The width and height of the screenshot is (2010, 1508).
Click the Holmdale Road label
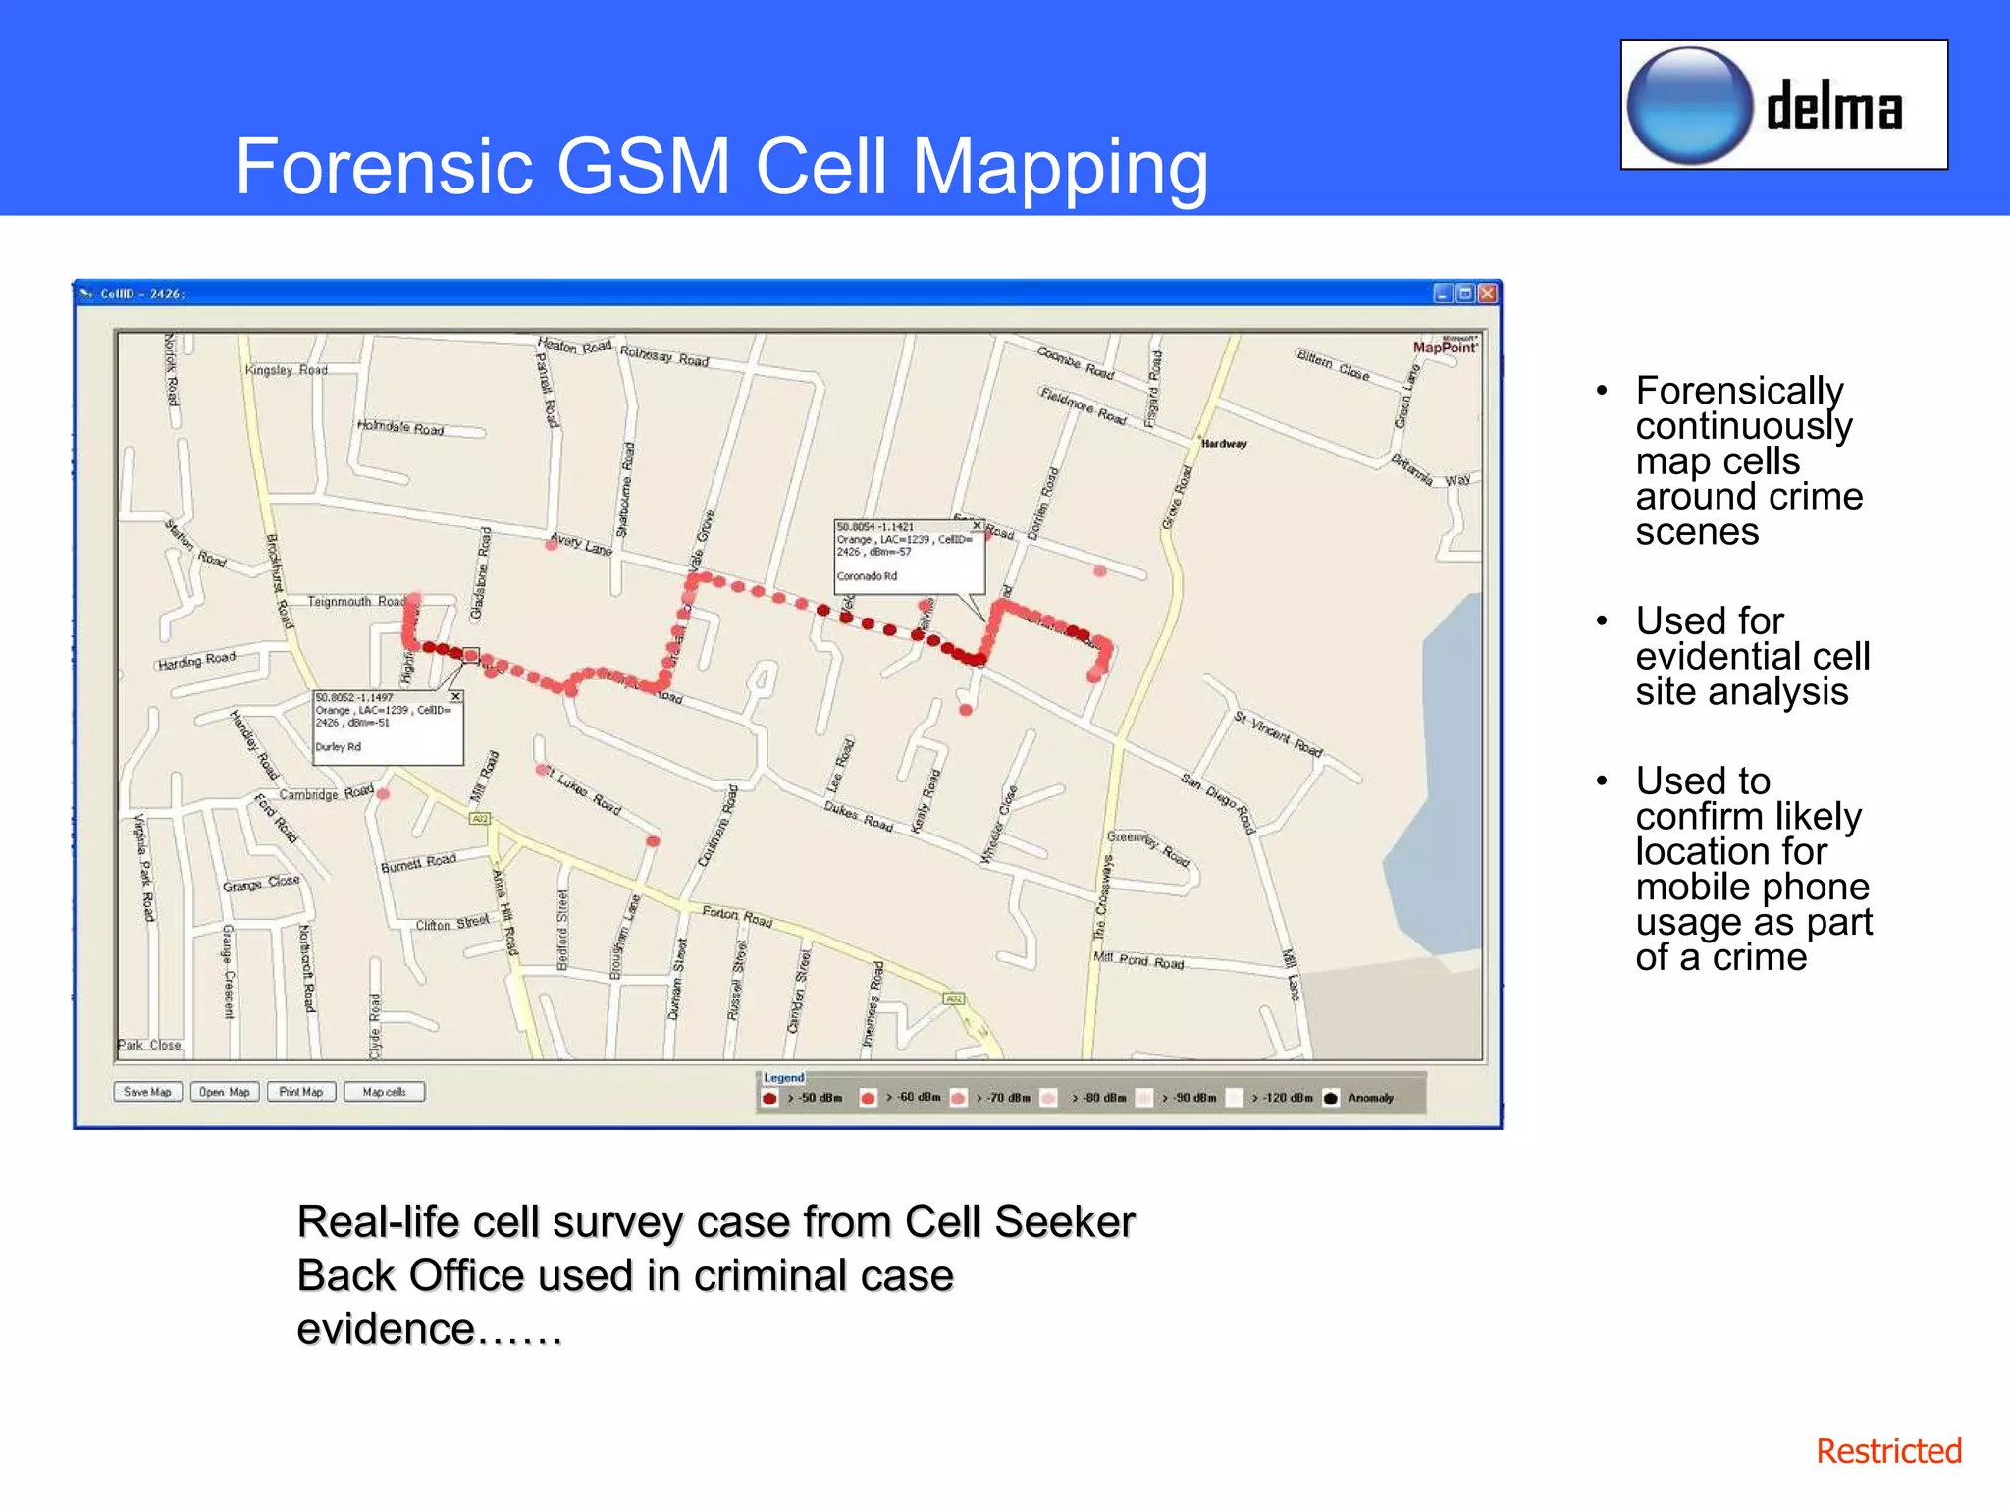[x=400, y=427]
